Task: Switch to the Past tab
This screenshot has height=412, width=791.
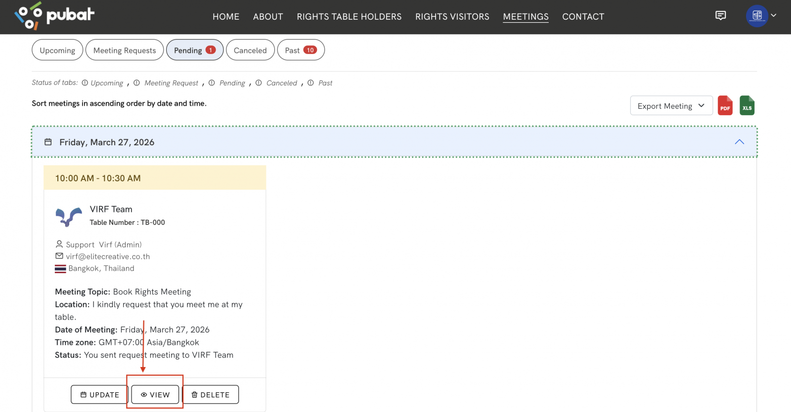Action: coord(301,50)
